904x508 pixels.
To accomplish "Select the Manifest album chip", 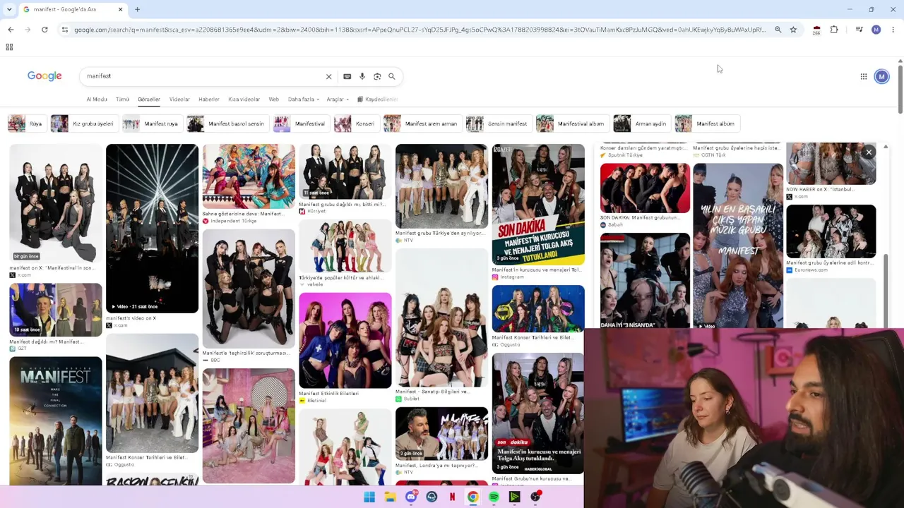I will point(706,123).
